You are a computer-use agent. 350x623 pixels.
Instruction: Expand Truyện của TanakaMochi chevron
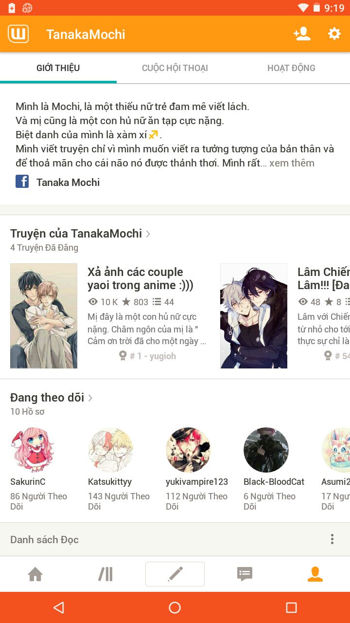coord(148,234)
